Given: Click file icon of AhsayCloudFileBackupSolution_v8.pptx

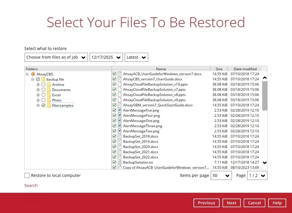Looking at the screenshot, I should tap(120, 95).
